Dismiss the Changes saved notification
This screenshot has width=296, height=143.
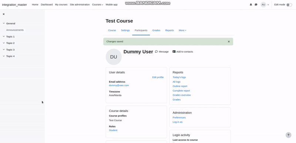pos(229,42)
